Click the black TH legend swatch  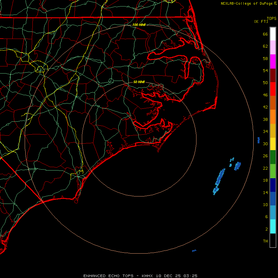click(x=273, y=240)
